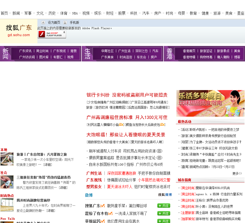
Task: Select 广东美食 in the 生活 section
Action: (107, 57)
